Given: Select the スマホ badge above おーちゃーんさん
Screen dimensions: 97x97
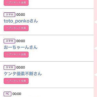Looking at the screenshot, I should coord(9,41).
